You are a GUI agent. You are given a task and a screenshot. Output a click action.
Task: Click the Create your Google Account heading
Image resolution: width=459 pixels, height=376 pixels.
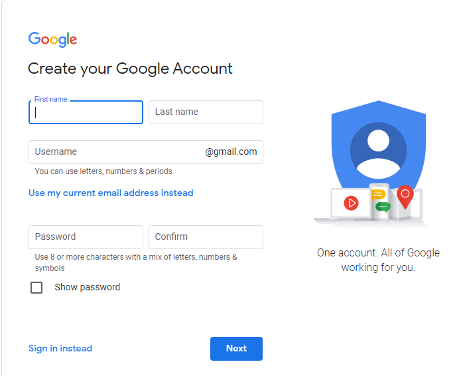(130, 68)
